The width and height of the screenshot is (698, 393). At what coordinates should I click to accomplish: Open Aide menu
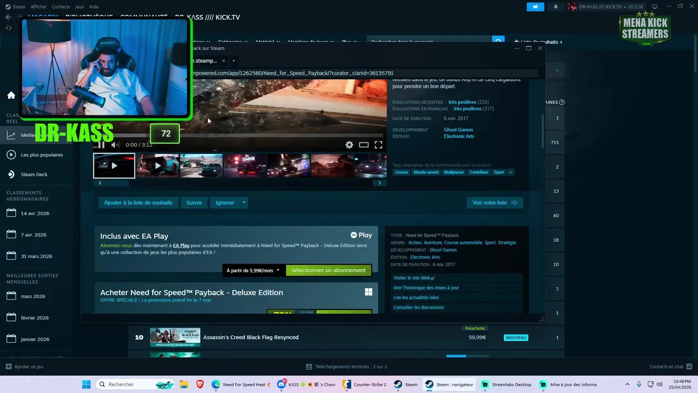point(94,7)
